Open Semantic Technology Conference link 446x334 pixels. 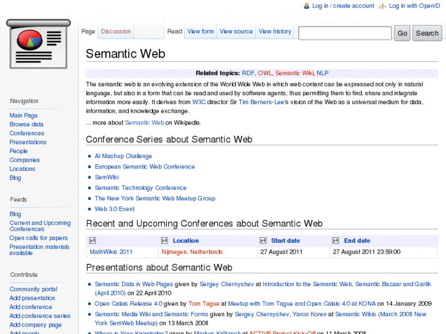coord(140,188)
